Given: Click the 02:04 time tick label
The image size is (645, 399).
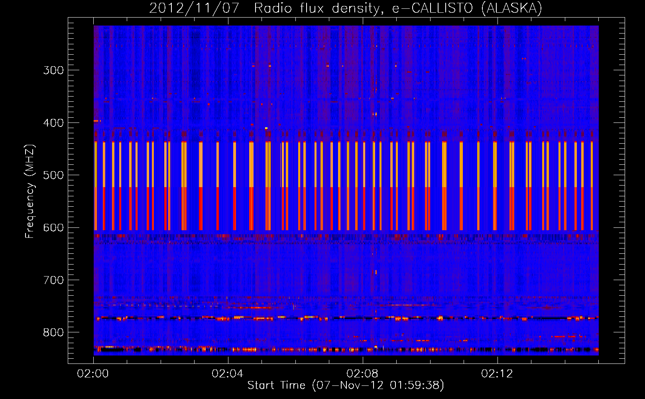Looking at the screenshot, I should (228, 374).
